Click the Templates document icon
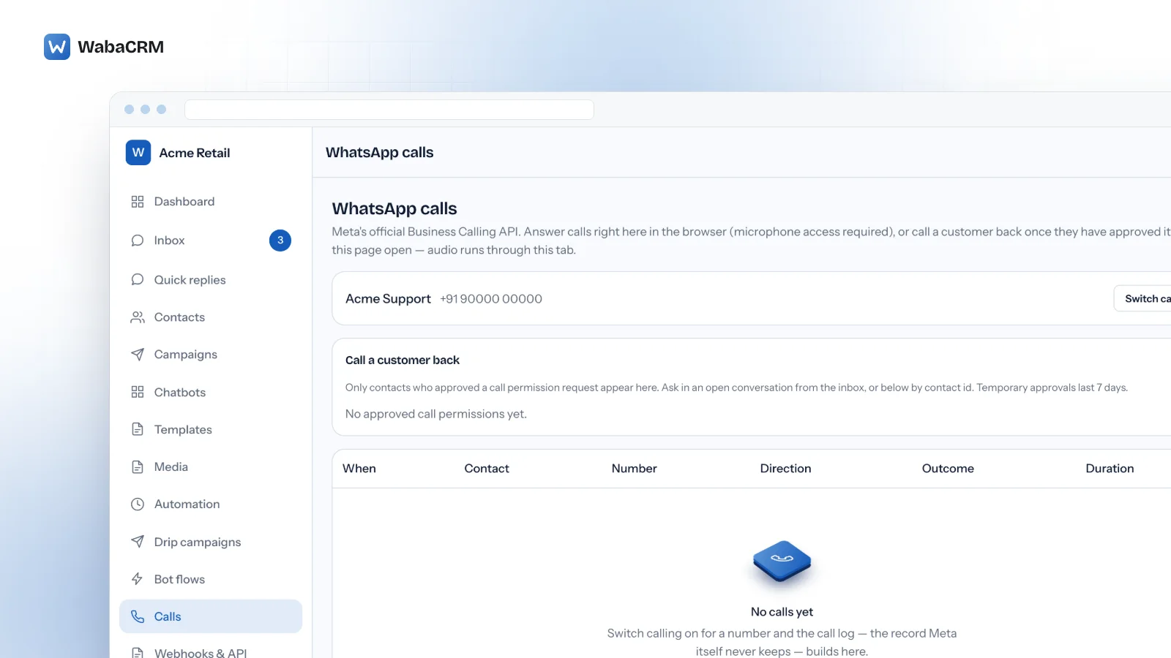Image resolution: width=1171 pixels, height=658 pixels. pos(138,430)
